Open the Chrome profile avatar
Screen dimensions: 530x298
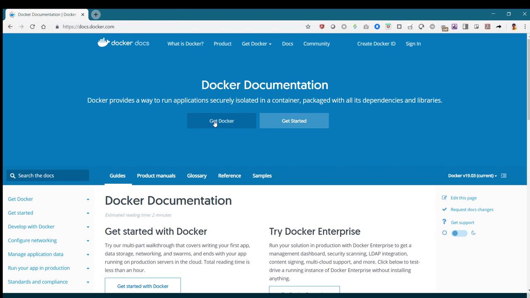(x=514, y=26)
